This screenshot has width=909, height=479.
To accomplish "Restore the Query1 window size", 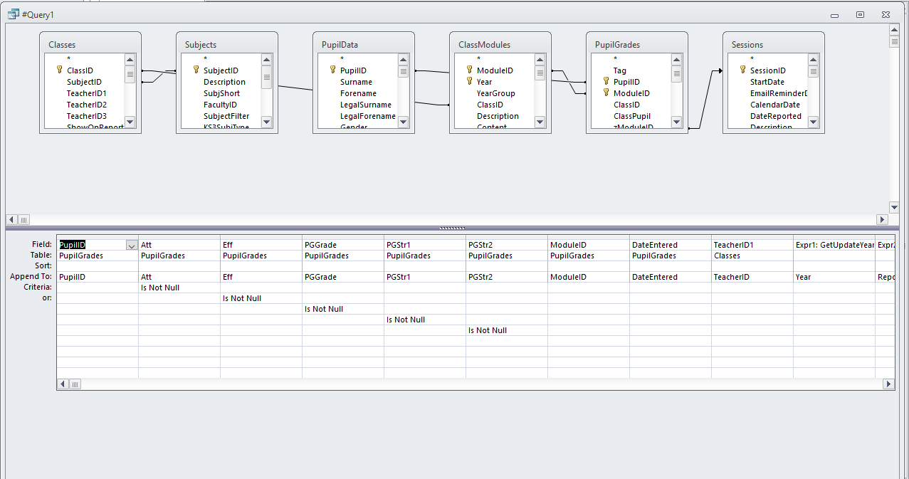I will point(860,14).
